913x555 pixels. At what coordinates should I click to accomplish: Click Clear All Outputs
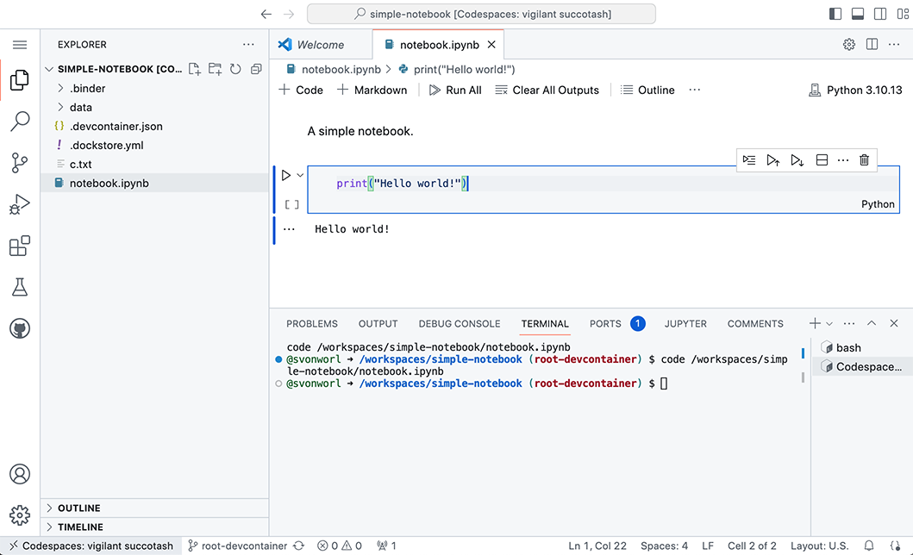coord(547,90)
